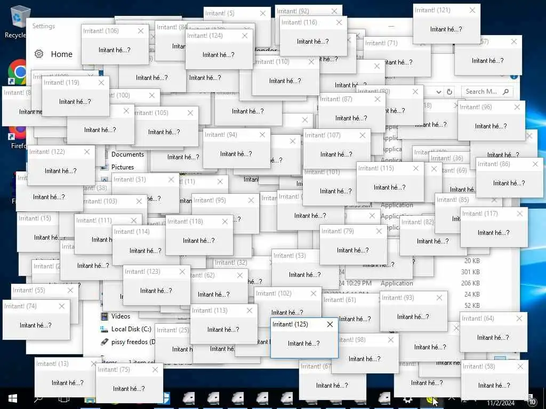Close the Irritant! (58) dialog
Image resolution: width=546 pixels, height=409 pixels.
coord(520,366)
